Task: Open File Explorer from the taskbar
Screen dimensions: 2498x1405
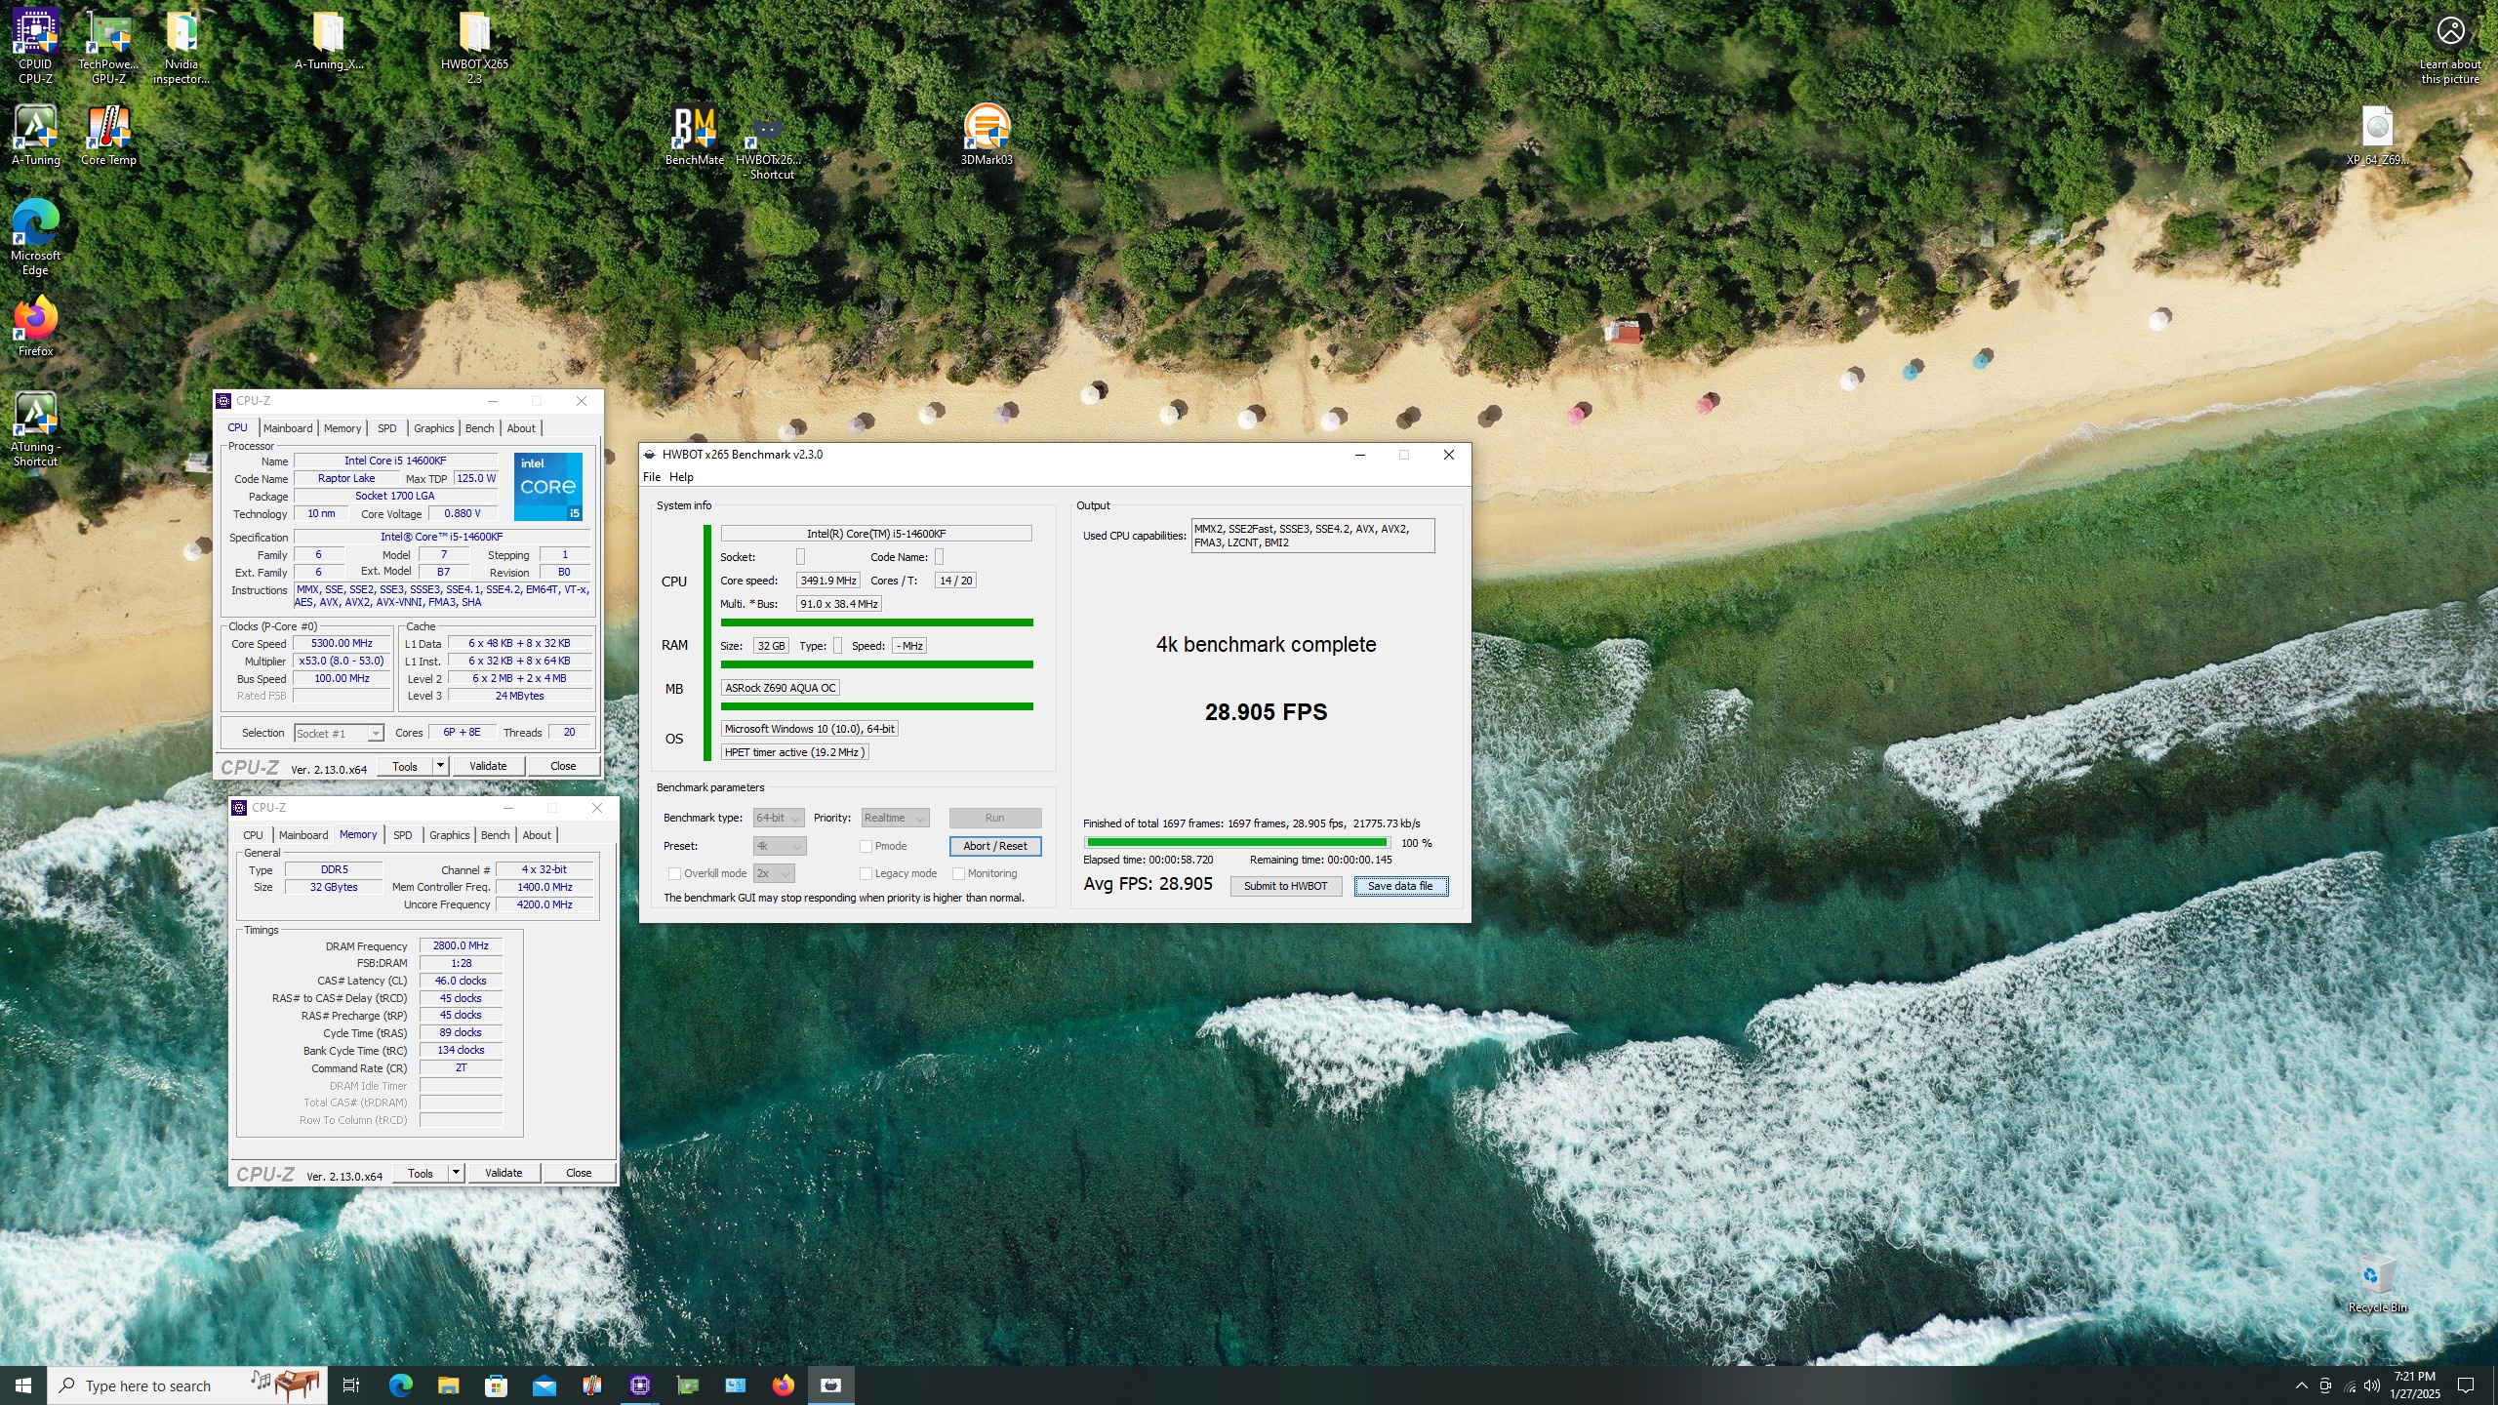Action: point(448,1385)
